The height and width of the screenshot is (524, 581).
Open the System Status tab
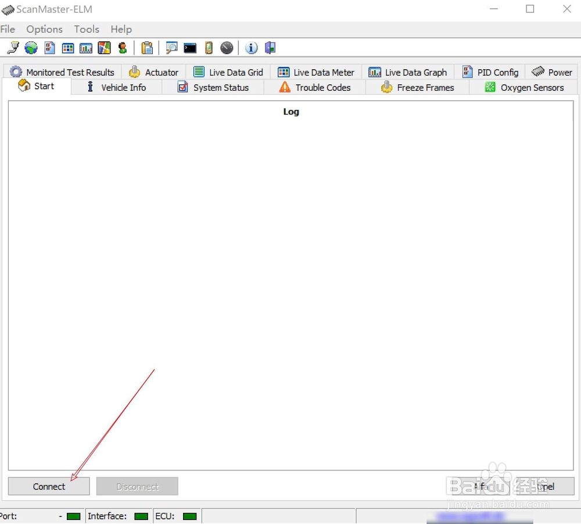coord(213,87)
